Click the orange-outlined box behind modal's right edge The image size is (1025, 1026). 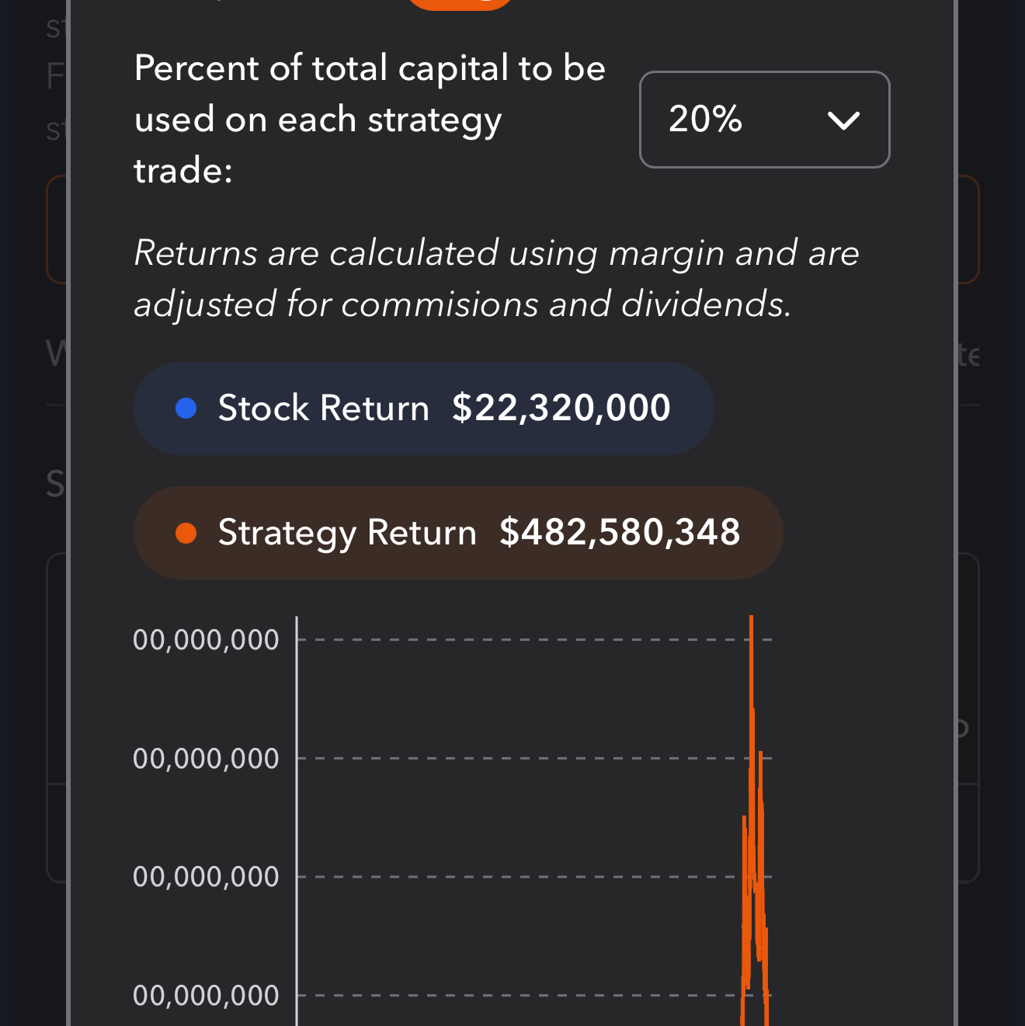click(x=969, y=230)
